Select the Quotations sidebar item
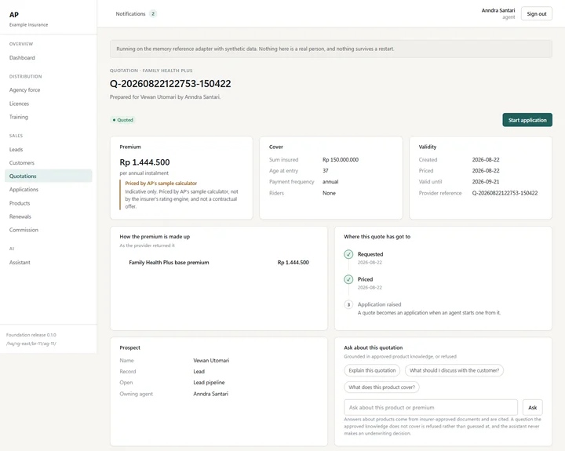This screenshot has width=565, height=451. coord(49,176)
